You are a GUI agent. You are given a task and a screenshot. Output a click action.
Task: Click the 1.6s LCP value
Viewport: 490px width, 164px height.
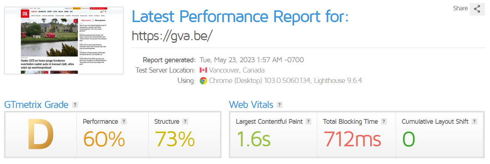click(x=253, y=139)
